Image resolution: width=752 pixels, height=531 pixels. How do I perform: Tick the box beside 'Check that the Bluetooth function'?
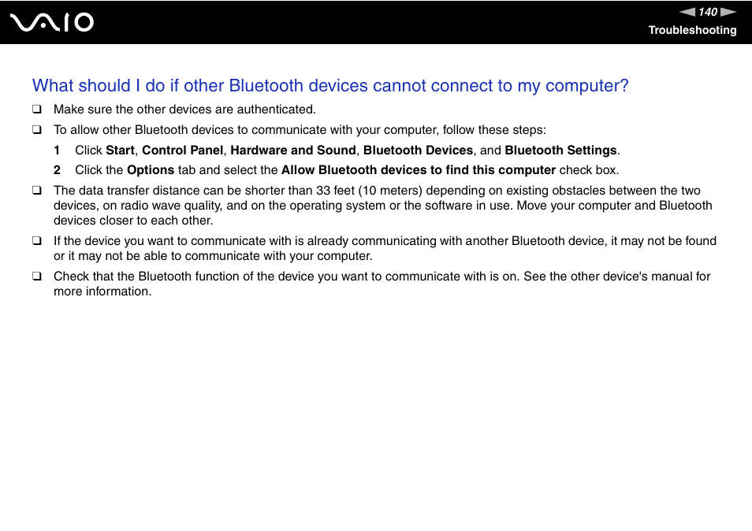click(x=37, y=276)
